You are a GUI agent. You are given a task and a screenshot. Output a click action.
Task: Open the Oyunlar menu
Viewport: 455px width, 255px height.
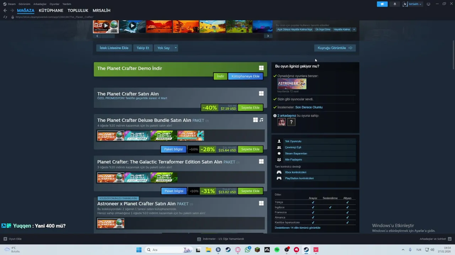point(54,4)
